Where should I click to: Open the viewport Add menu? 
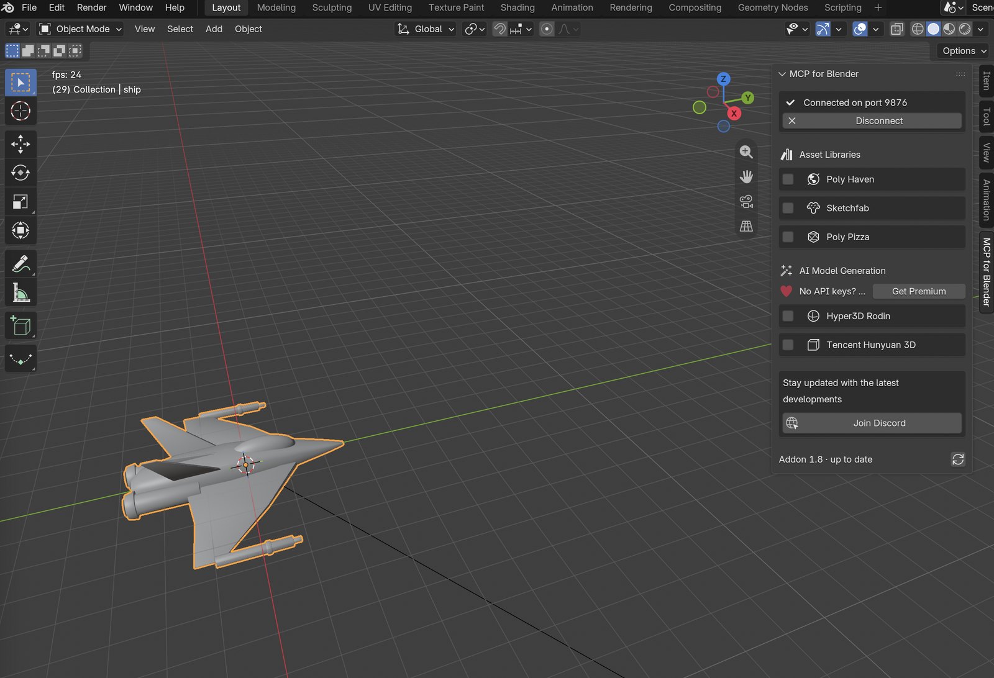[x=214, y=29]
